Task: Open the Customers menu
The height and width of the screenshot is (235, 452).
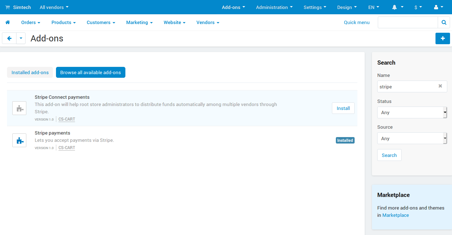Action: (x=101, y=22)
